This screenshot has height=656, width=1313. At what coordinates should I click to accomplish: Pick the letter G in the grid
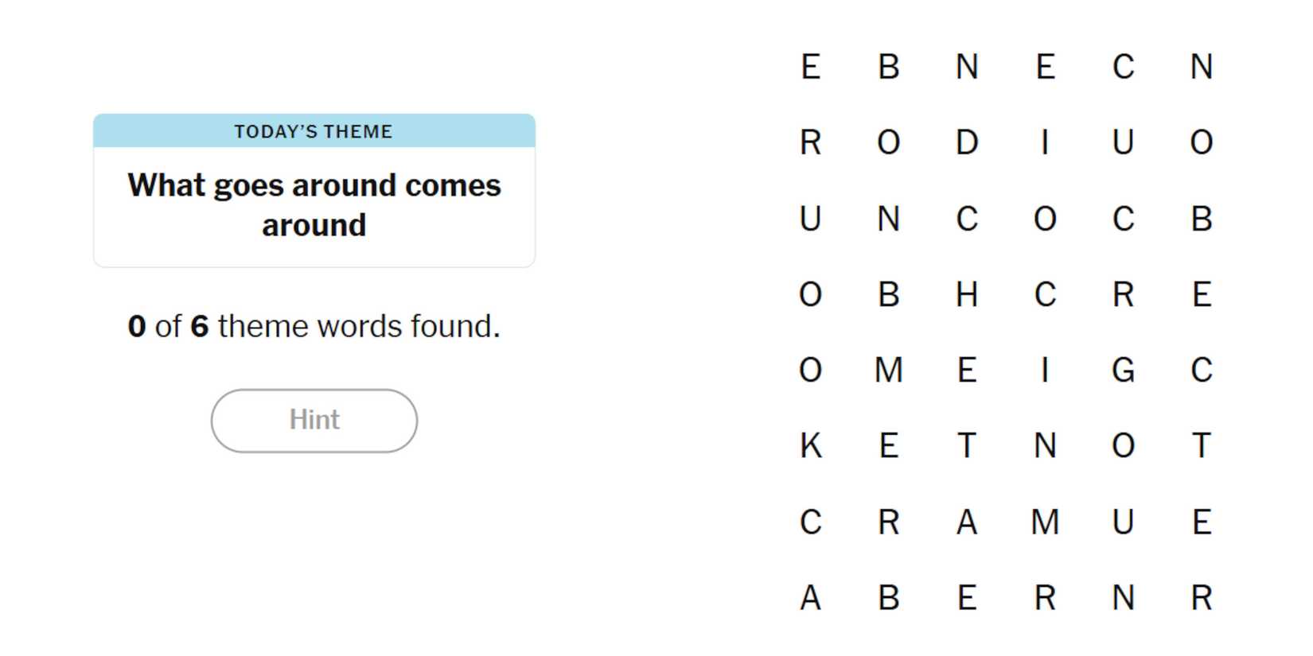(x=1123, y=371)
